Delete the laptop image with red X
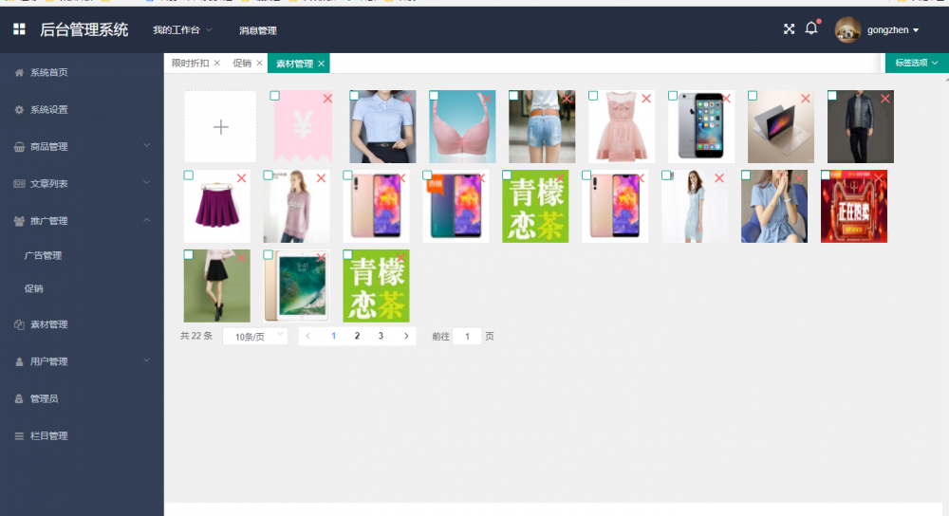Screen dimensions: 949x516 pyautogui.click(x=806, y=99)
